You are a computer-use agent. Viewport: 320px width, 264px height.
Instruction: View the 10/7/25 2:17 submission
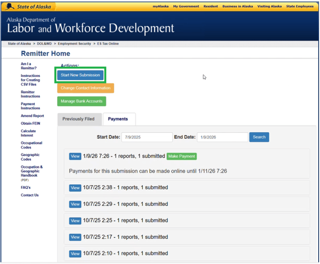coord(75,237)
